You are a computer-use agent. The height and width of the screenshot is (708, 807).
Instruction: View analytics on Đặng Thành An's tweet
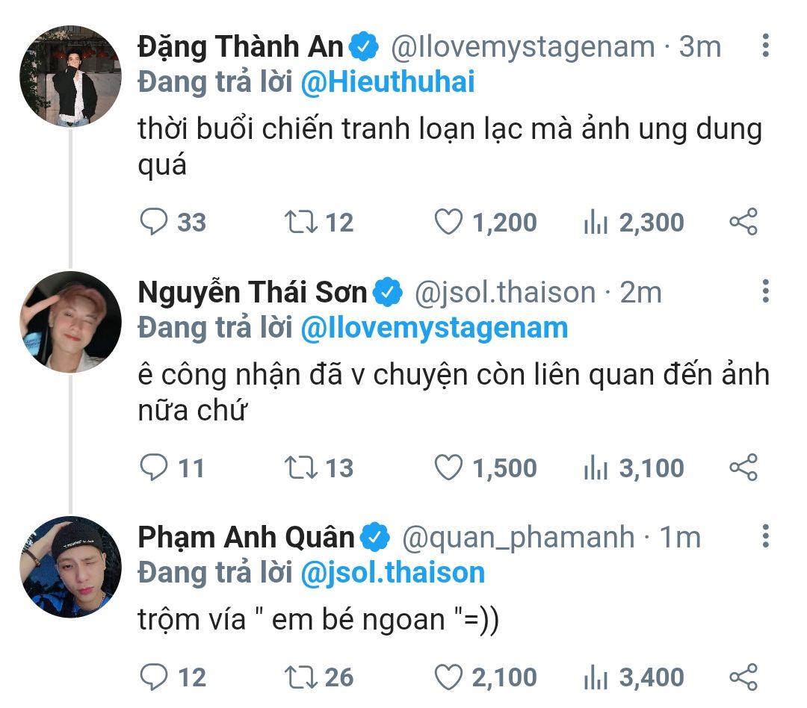tap(596, 222)
